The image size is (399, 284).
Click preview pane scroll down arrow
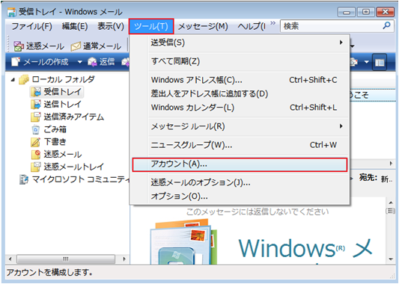point(391,259)
